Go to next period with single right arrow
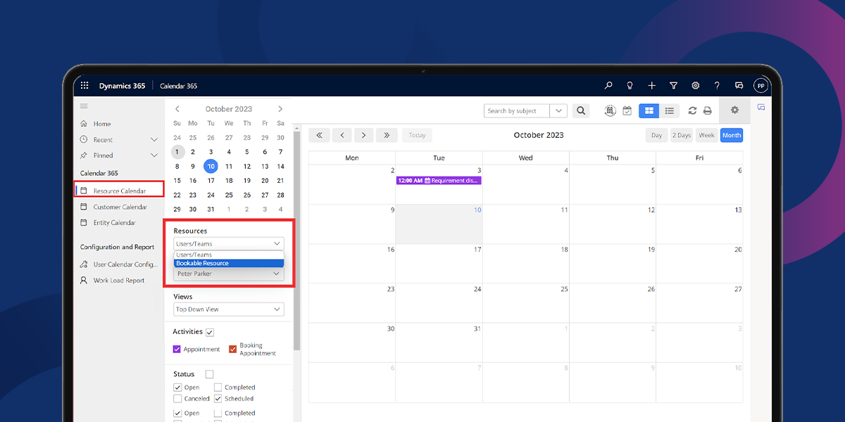Image resolution: width=845 pixels, height=422 pixels. tap(364, 135)
